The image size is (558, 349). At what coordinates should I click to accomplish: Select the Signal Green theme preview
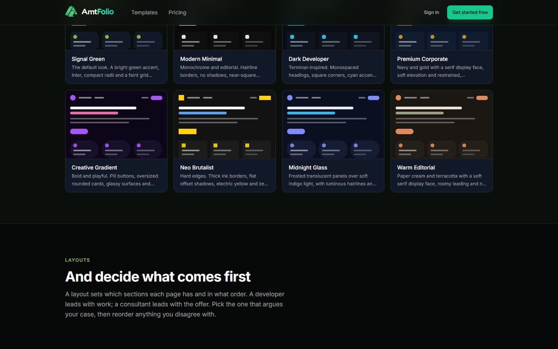click(116, 38)
